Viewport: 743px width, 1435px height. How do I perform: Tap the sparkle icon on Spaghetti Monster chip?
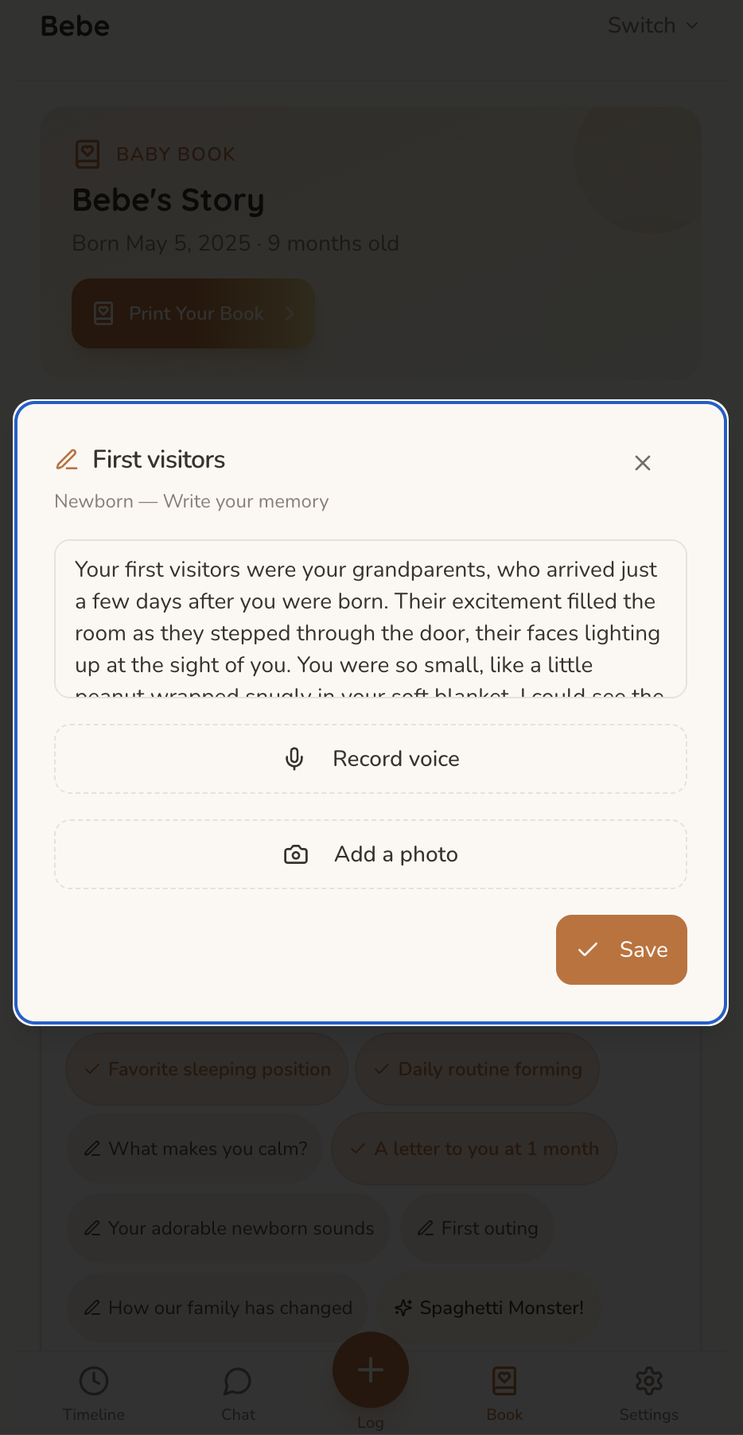403,1308
